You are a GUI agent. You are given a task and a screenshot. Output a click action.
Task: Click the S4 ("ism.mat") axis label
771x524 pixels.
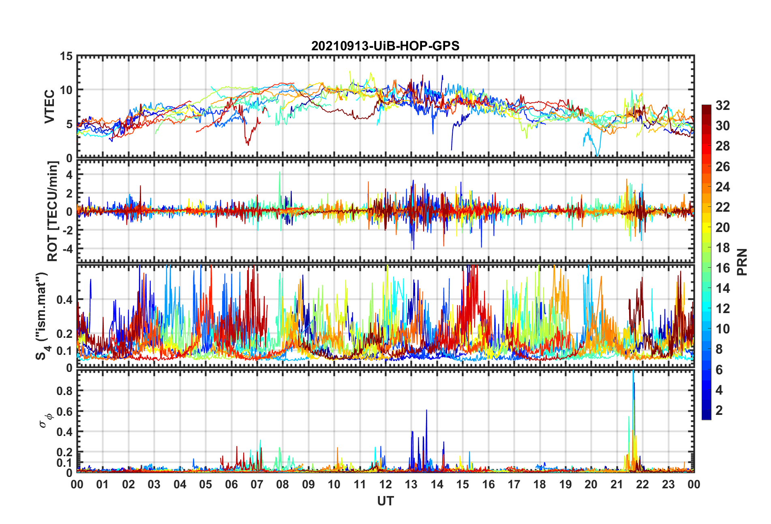click(41, 316)
